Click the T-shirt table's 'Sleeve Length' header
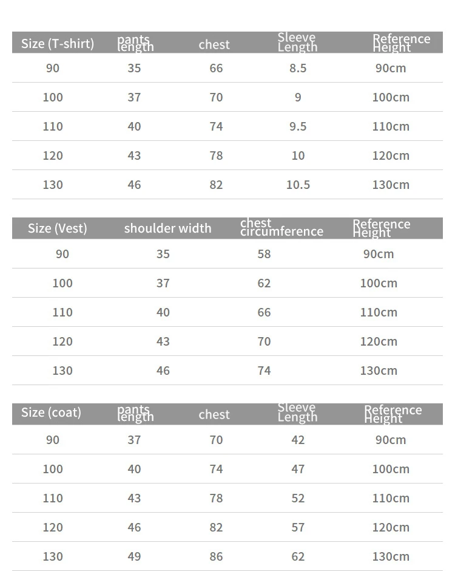 pos(297,43)
